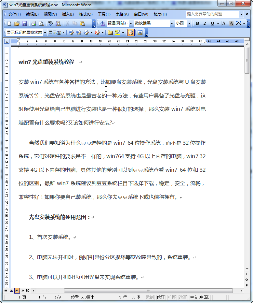Open the highlight color dropdown arrow

point(123,33)
